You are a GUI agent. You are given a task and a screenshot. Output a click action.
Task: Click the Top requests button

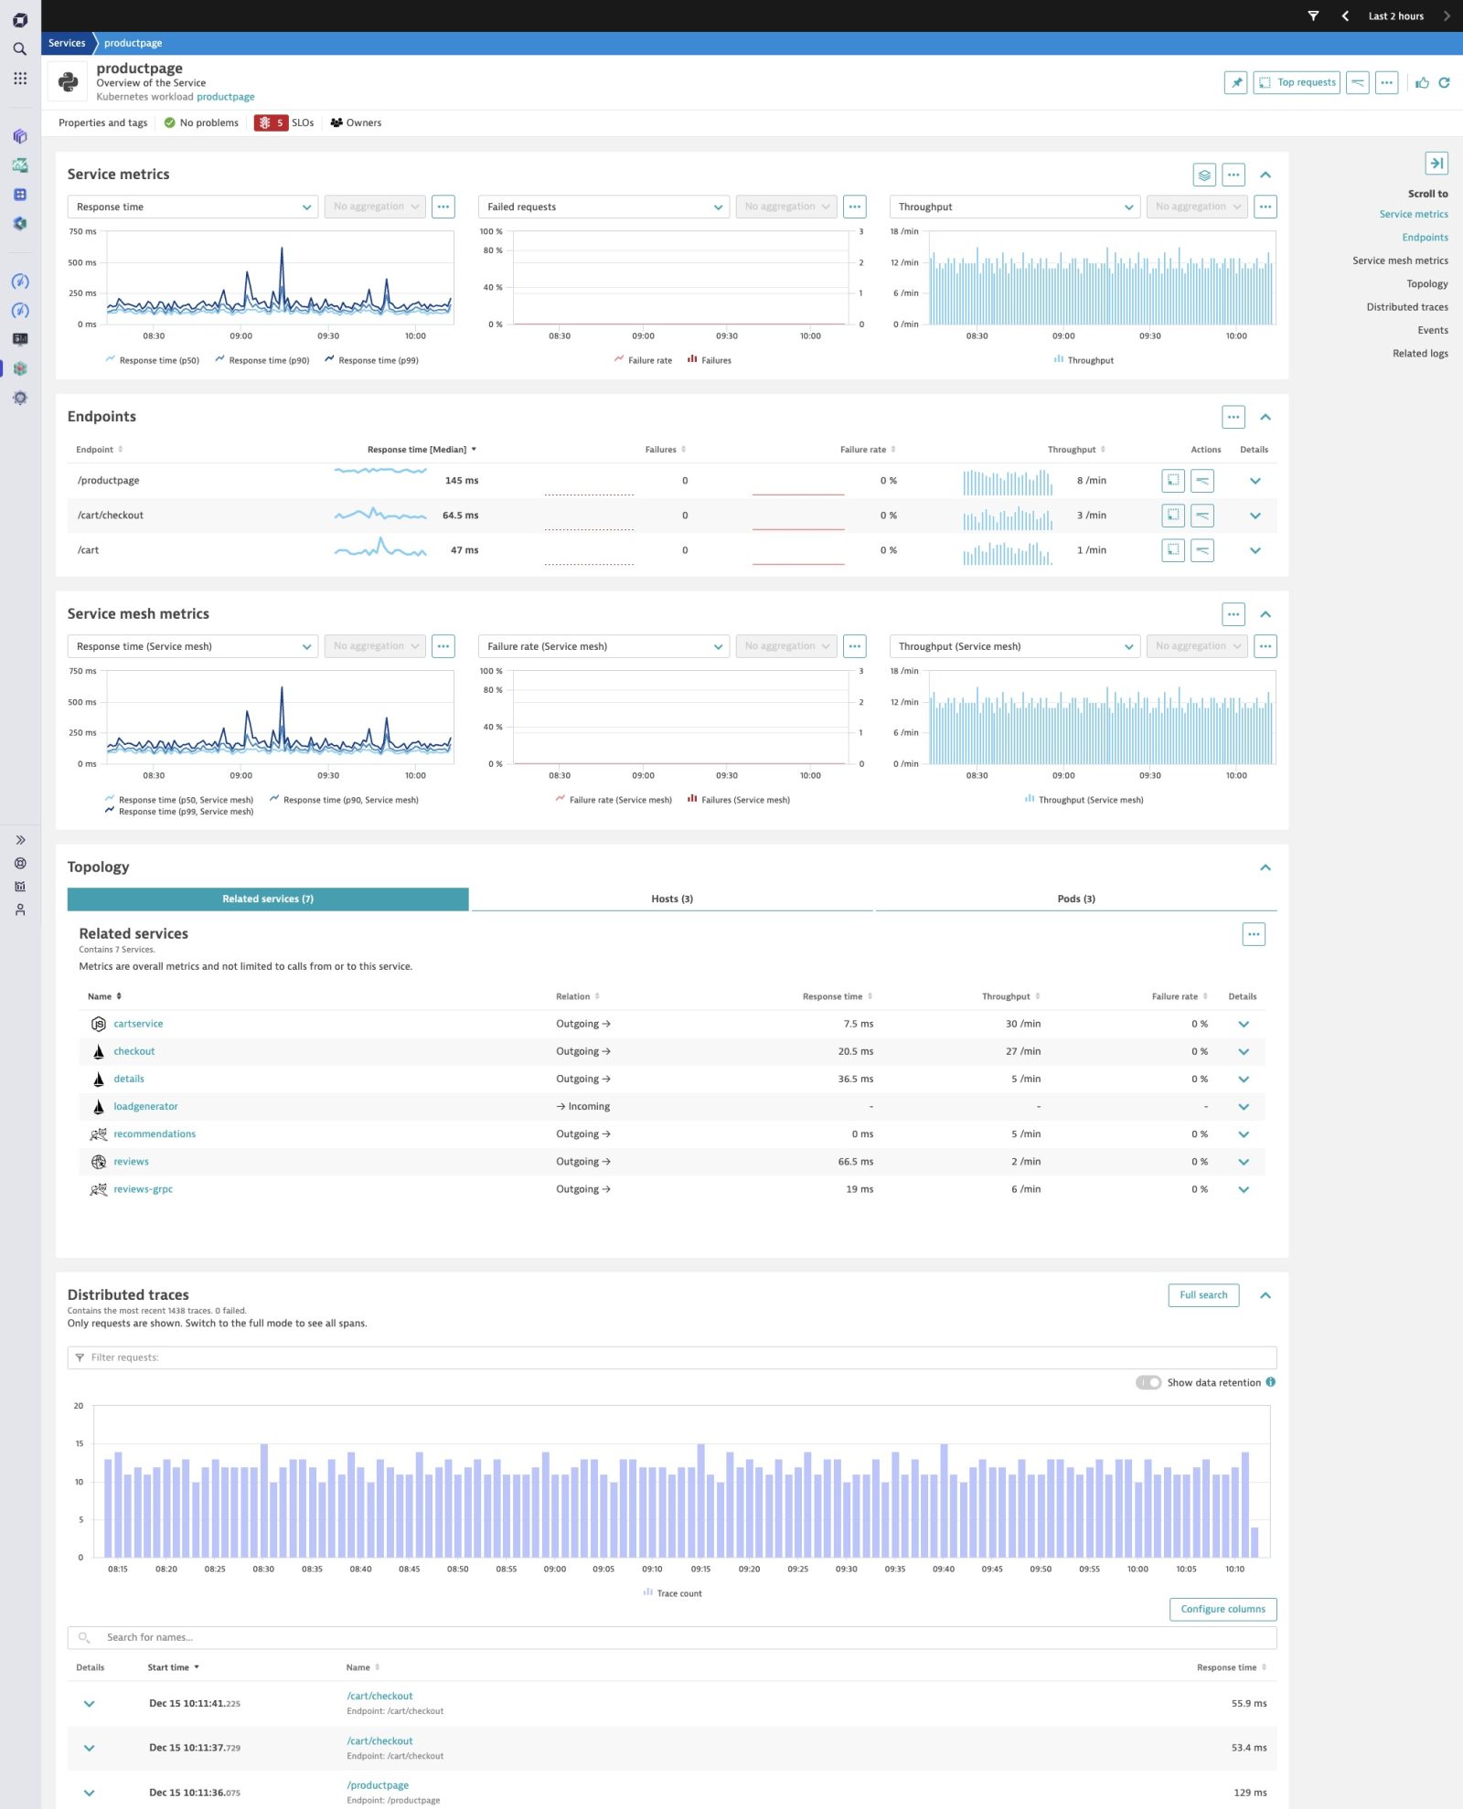coord(1296,82)
